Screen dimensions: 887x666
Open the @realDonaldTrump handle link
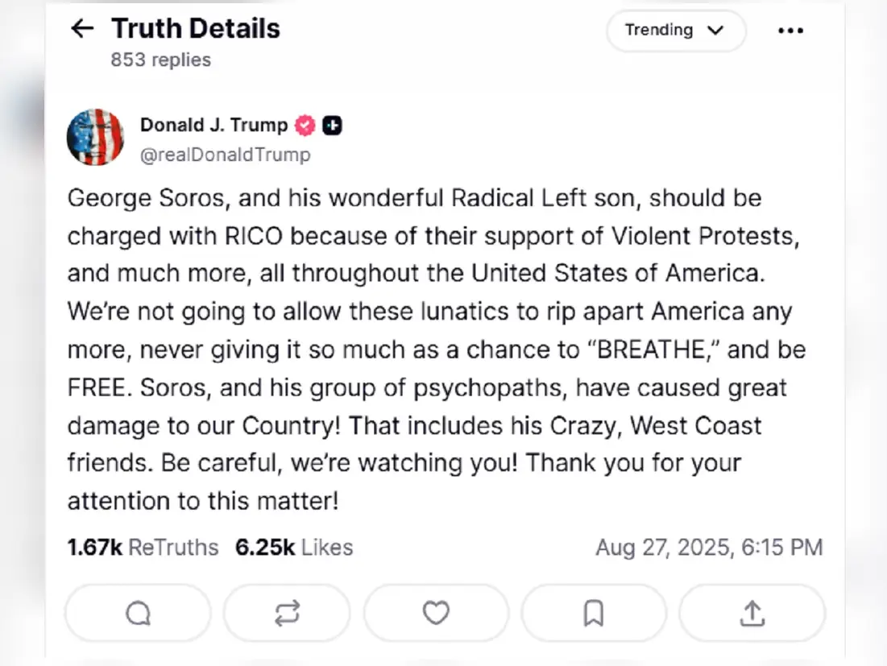click(225, 155)
